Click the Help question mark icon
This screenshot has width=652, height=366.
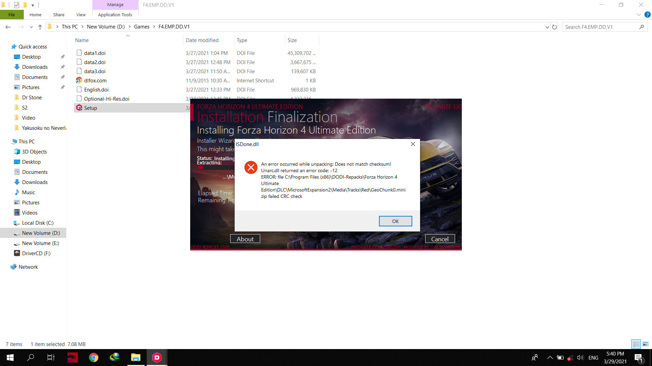point(648,15)
